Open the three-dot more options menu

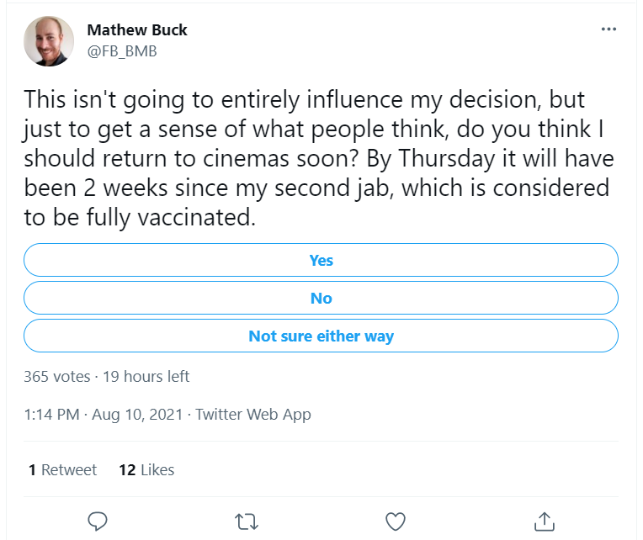[608, 29]
